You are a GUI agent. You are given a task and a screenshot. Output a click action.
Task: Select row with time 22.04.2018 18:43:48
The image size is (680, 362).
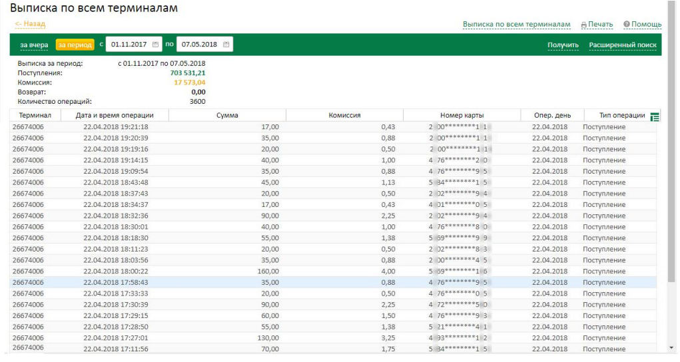[333, 182]
